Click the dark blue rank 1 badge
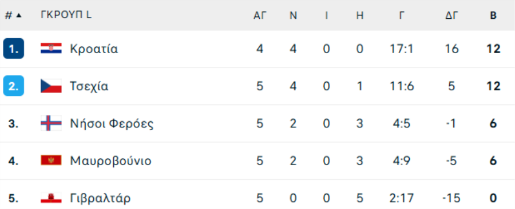 pos(14,49)
